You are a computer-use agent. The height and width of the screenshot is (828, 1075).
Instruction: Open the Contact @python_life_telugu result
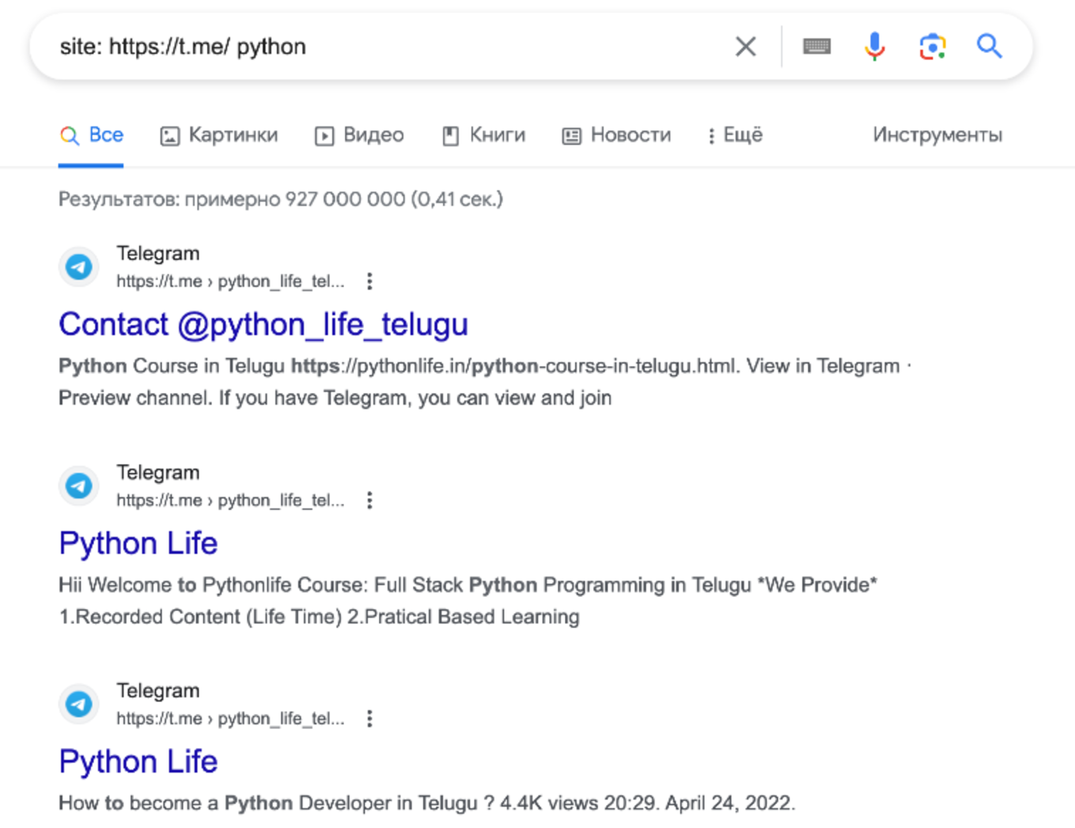tap(263, 324)
